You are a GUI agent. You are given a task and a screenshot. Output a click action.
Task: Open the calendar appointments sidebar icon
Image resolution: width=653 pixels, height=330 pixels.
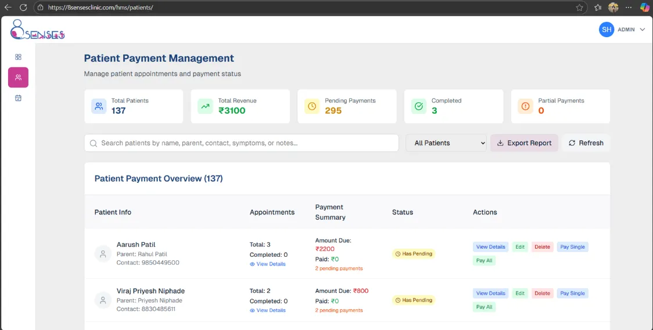point(18,98)
